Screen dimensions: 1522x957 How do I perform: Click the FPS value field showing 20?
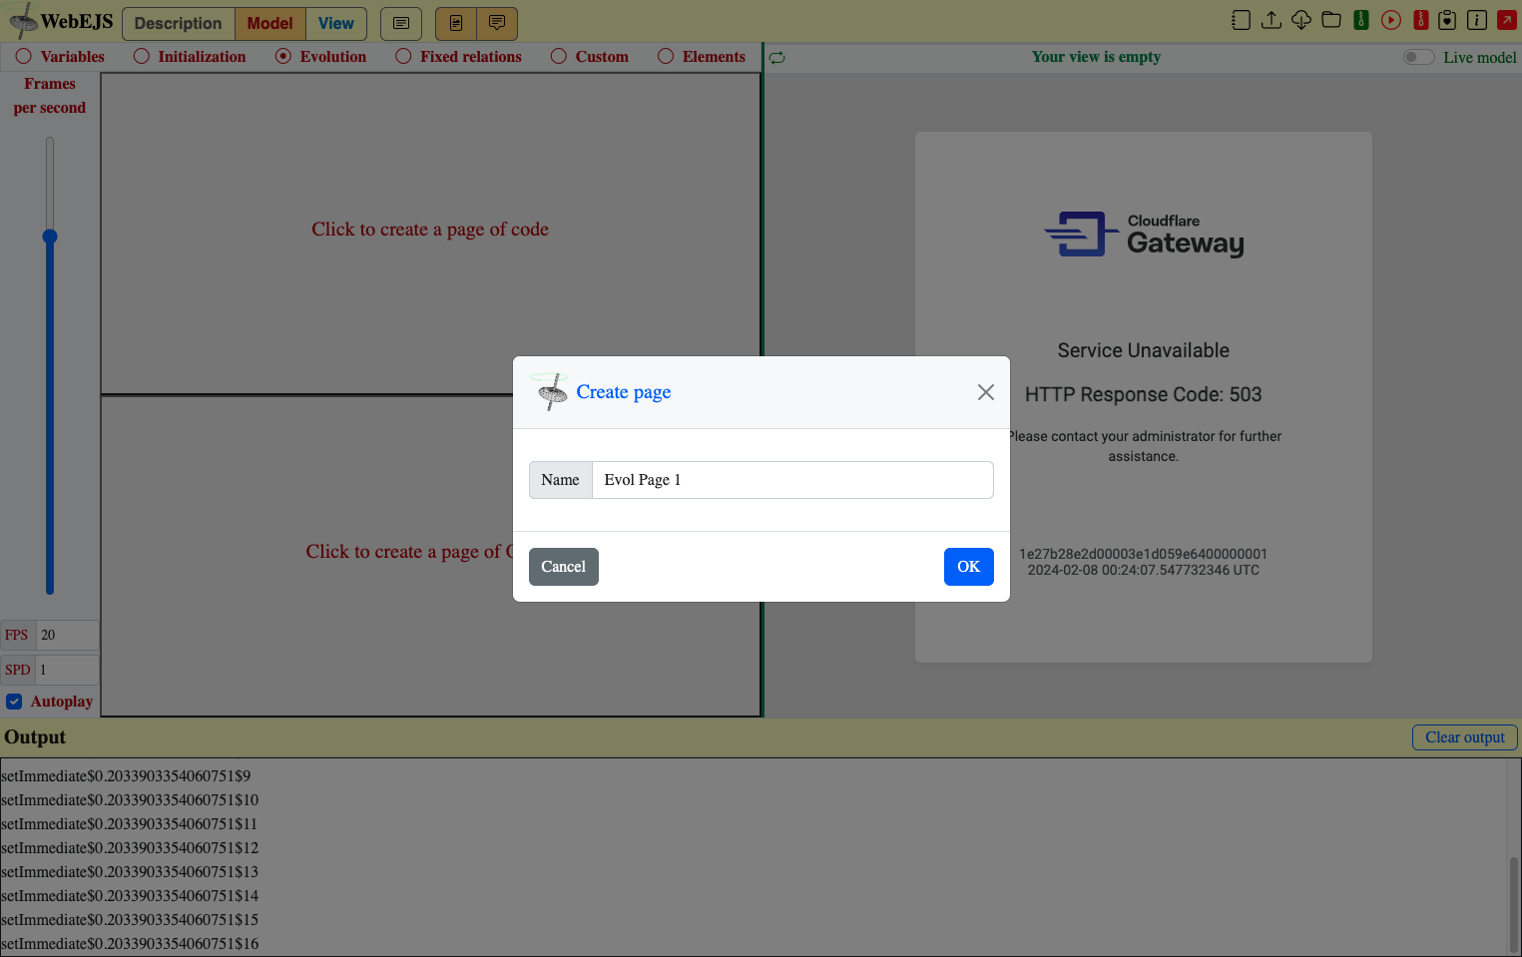pyautogui.click(x=68, y=635)
